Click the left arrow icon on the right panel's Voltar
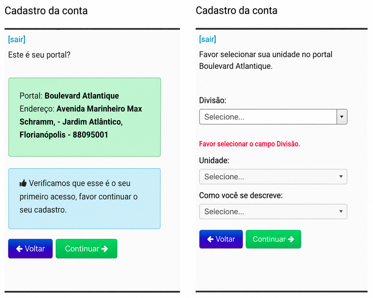The width and height of the screenshot is (373, 298). coord(210,239)
